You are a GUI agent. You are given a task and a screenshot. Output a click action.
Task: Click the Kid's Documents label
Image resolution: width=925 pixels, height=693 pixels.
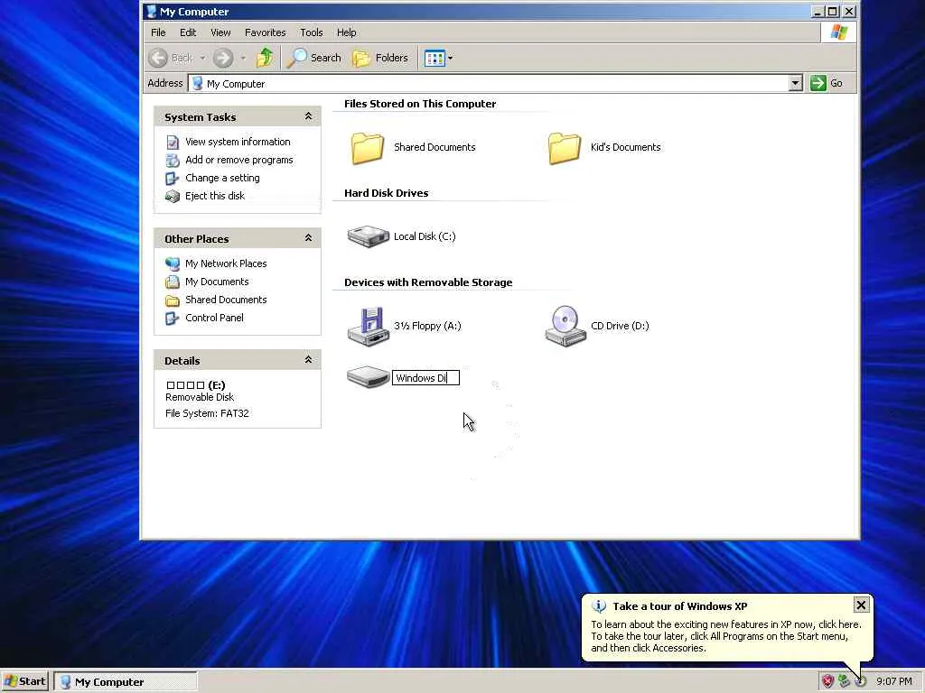pyautogui.click(x=625, y=147)
